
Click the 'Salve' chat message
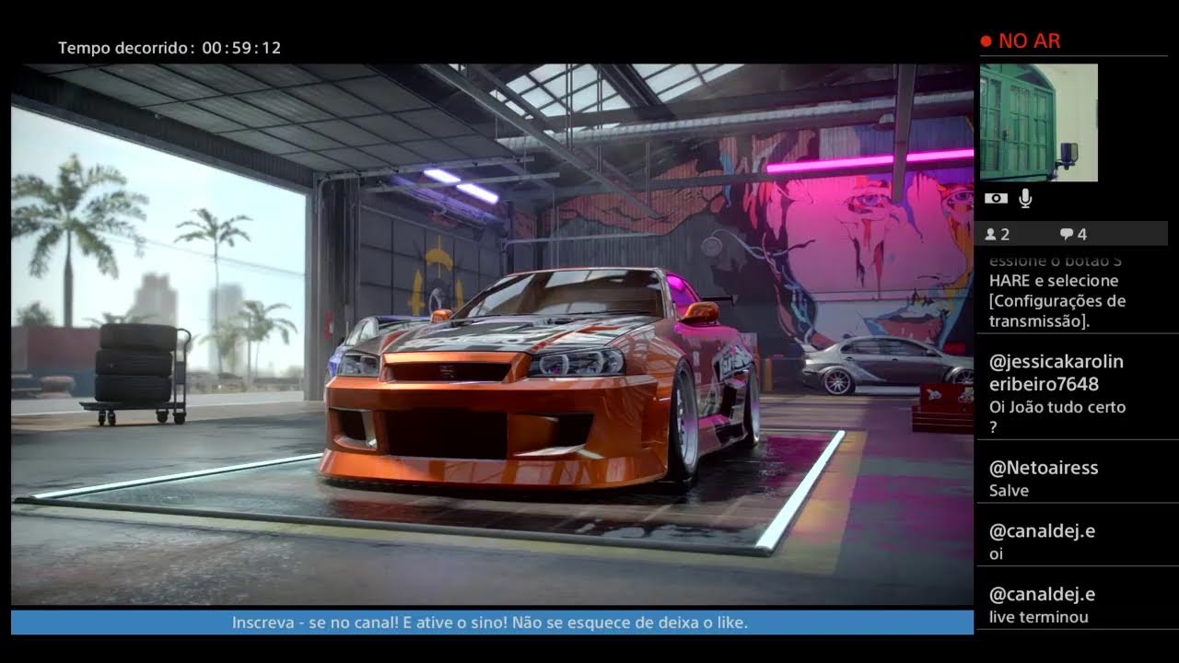[1009, 491]
